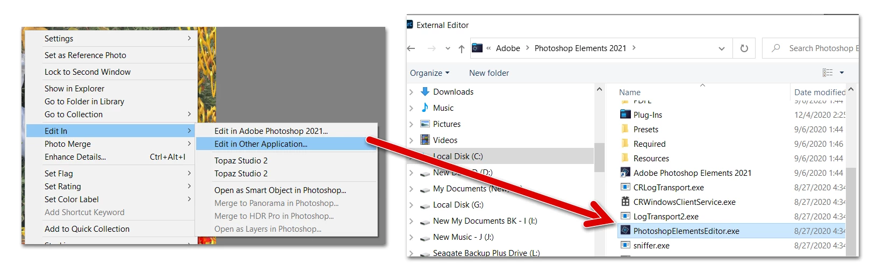Select Videos in navigation pane
The height and width of the screenshot is (271, 891).
[x=445, y=140]
